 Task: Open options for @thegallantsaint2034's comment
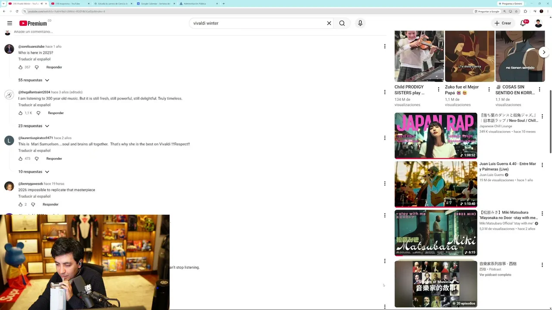point(385,92)
